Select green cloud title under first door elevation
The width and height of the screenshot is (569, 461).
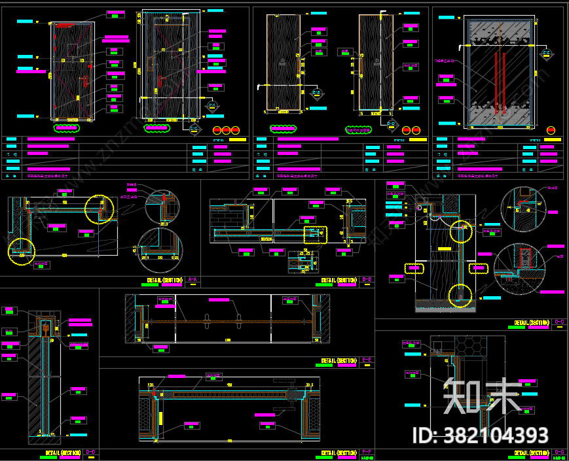pyautogui.click(x=66, y=128)
